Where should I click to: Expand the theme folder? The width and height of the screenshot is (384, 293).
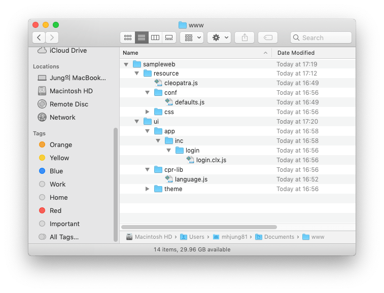click(148, 189)
